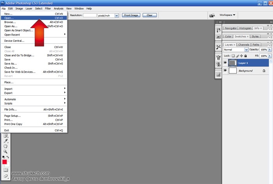The height and width of the screenshot is (184, 273).
Task: Close the Layers tab with x
Action: tap(234, 45)
